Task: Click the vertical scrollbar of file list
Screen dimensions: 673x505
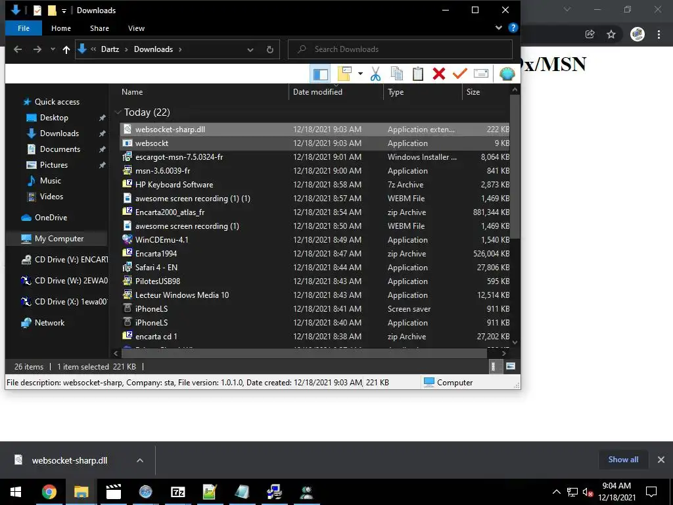Action: click(515, 166)
